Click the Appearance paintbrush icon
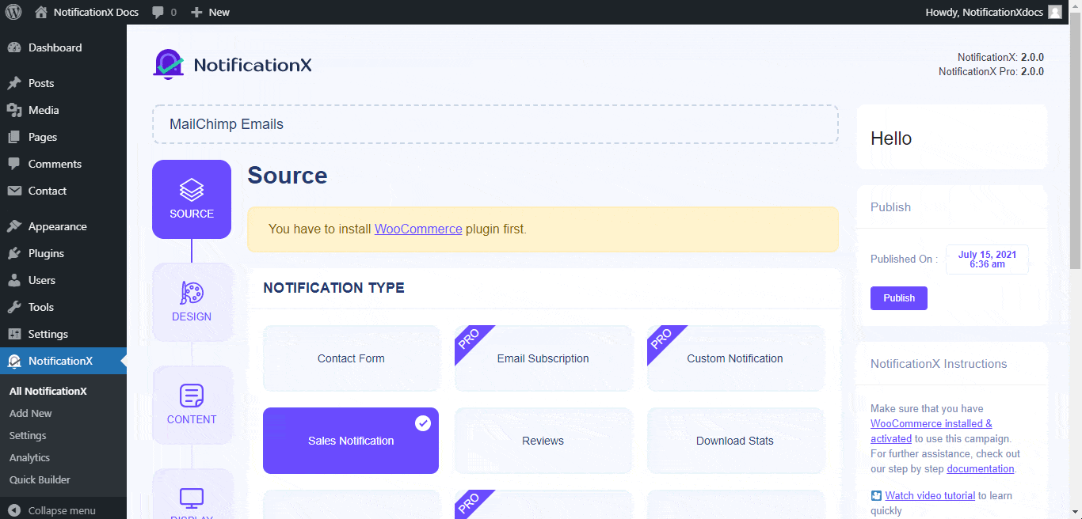1082x519 pixels. tap(14, 226)
